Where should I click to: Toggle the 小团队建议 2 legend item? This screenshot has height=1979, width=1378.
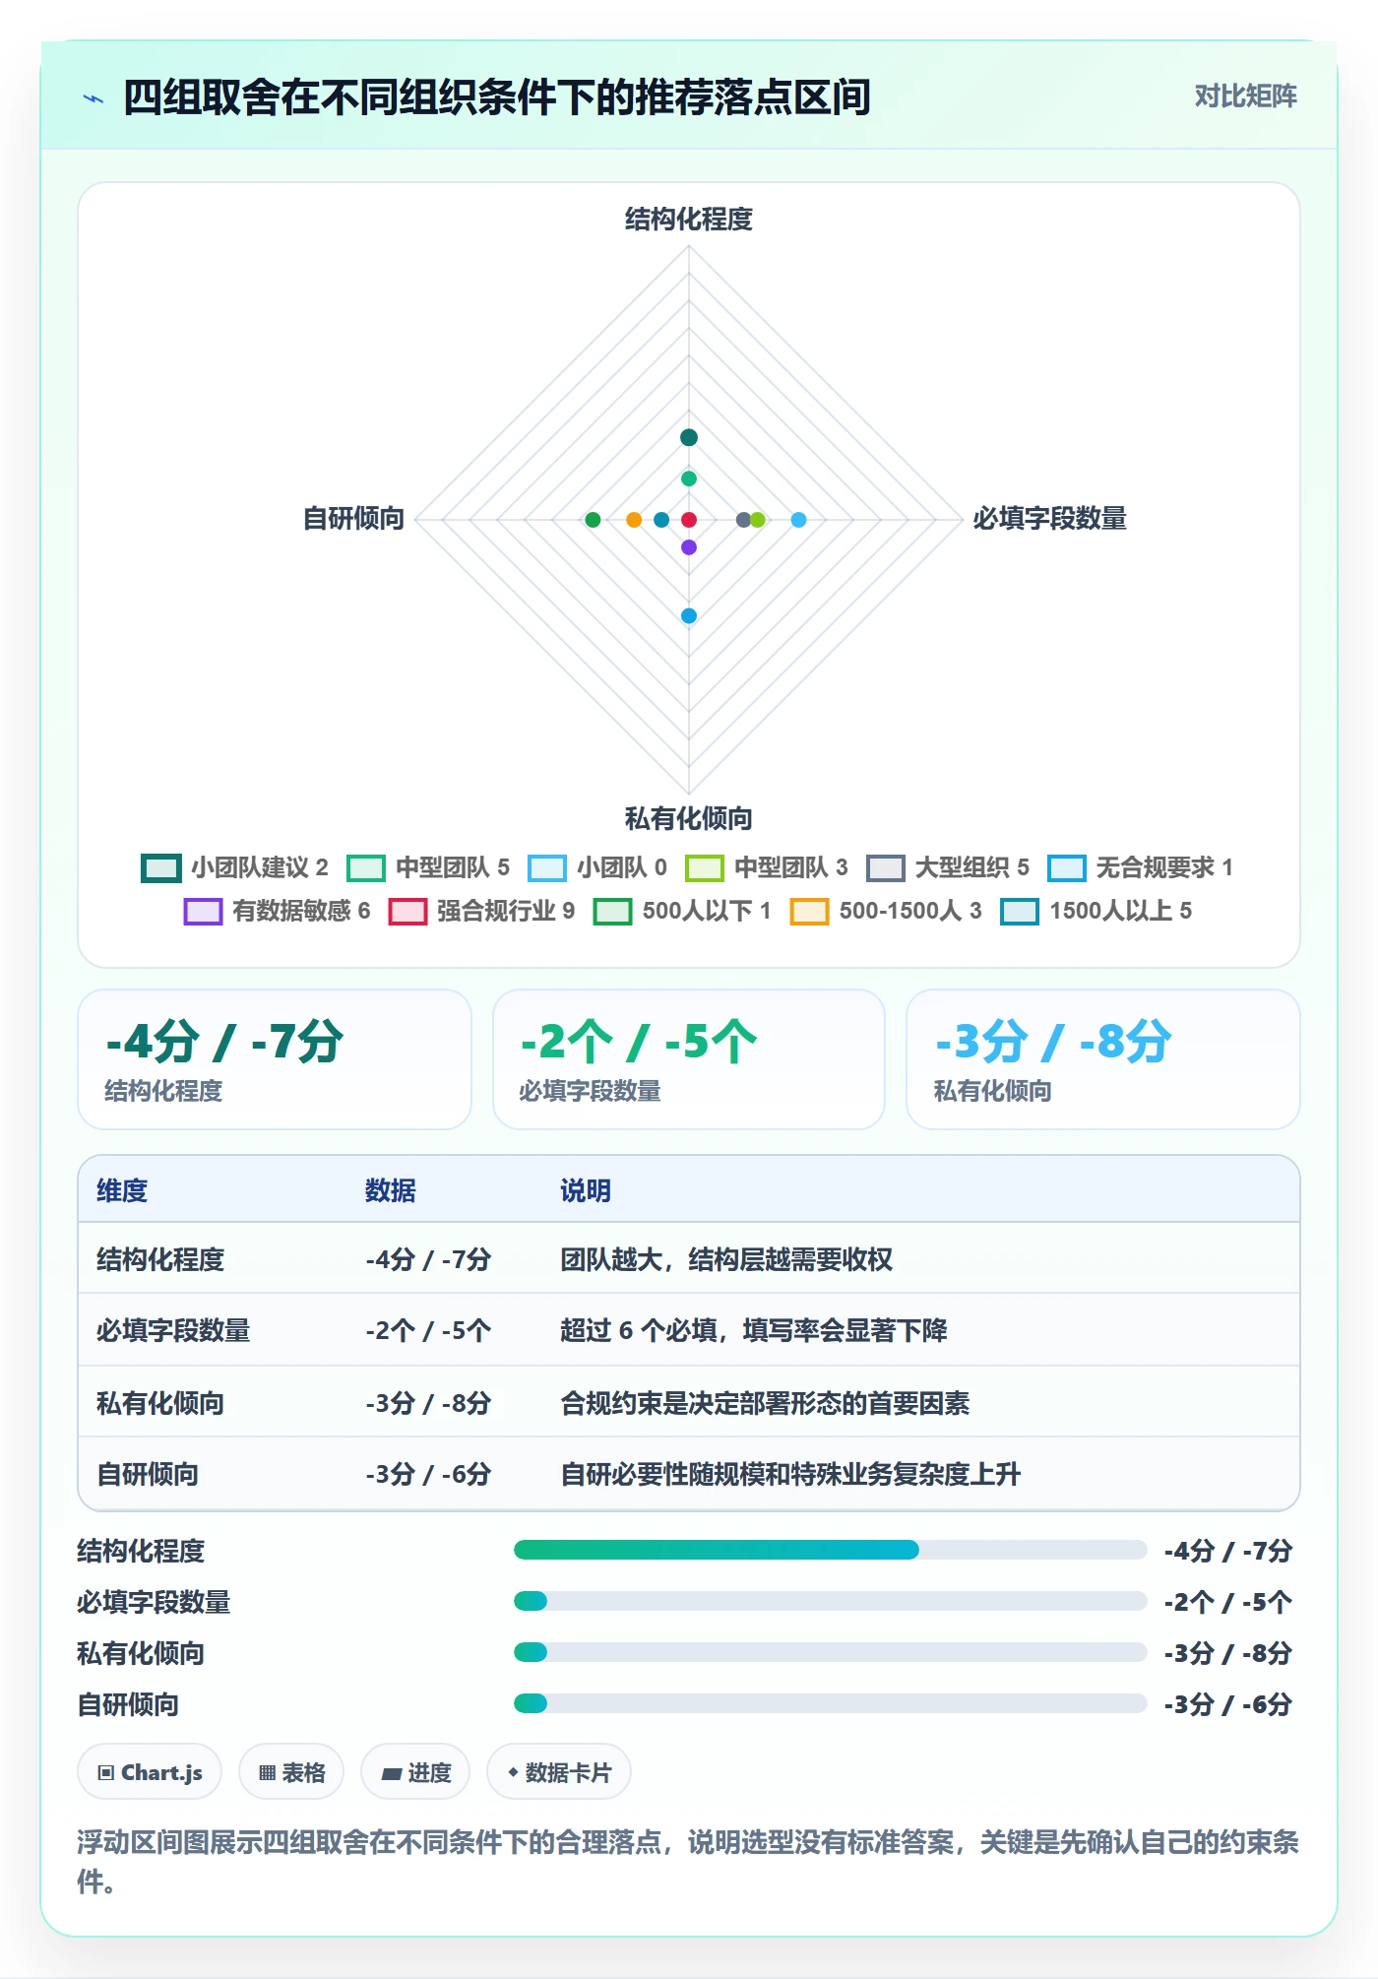click(x=234, y=867)
